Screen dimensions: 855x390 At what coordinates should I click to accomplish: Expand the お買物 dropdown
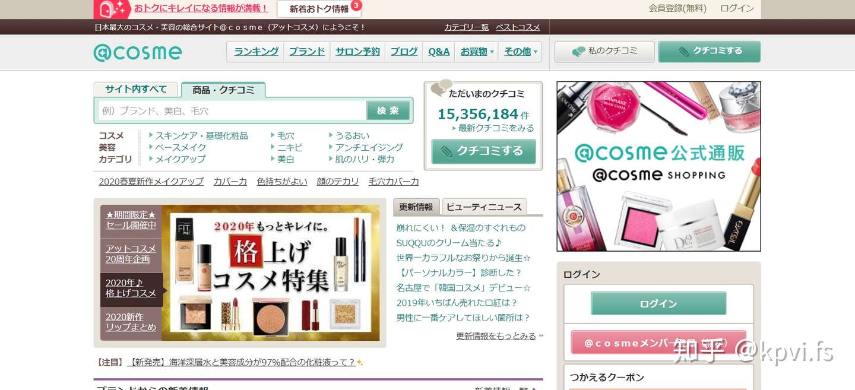(x=477, y=52)
